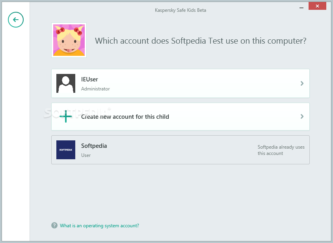Expand IEUser row with its chevron arrow

[302, 83]
